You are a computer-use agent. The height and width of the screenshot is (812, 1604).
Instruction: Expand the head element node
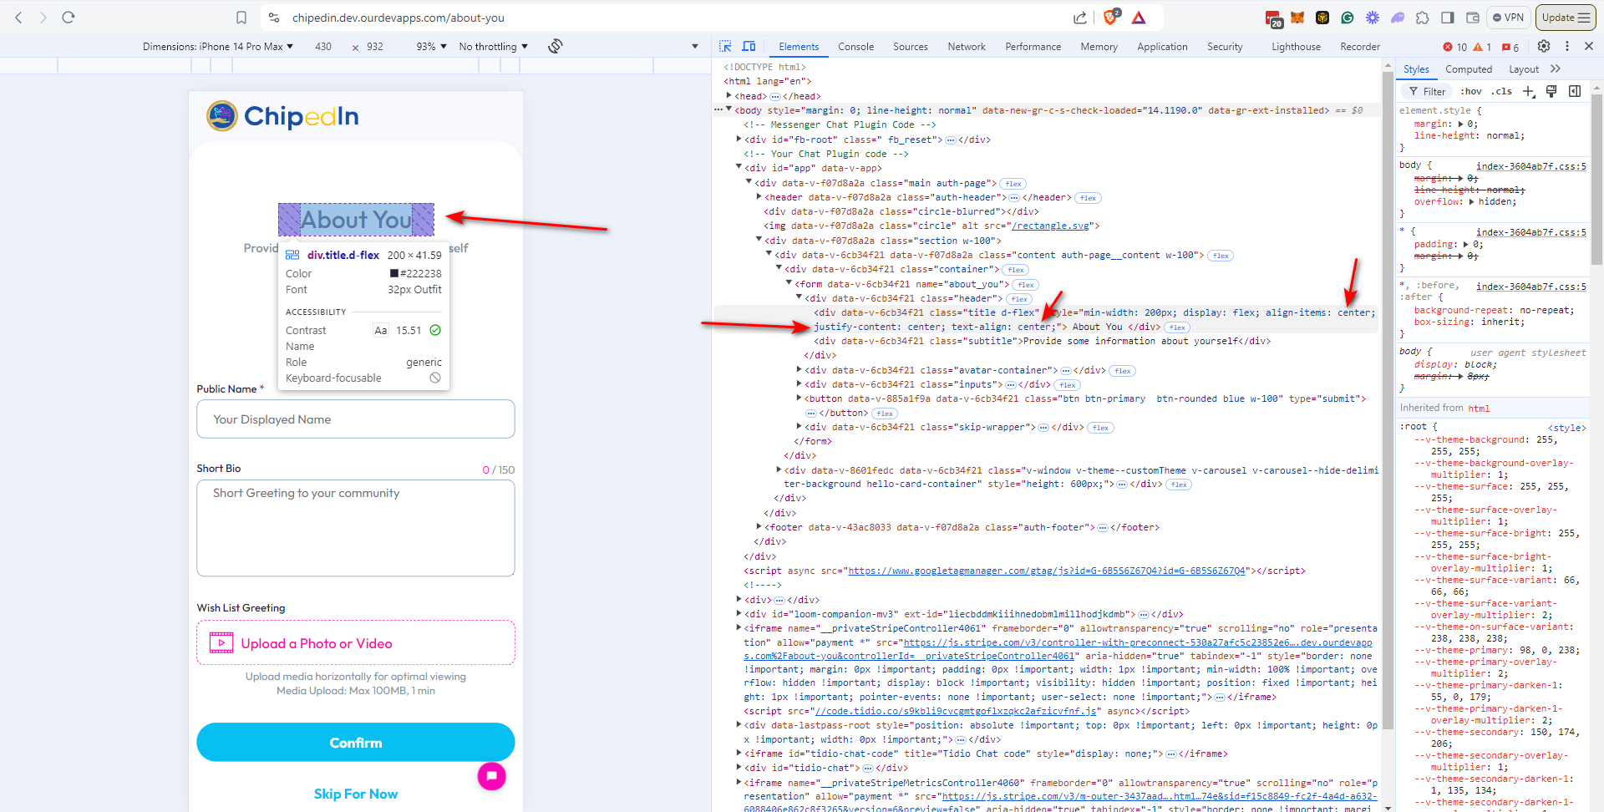pyautogui.click(x=730, y=96)
